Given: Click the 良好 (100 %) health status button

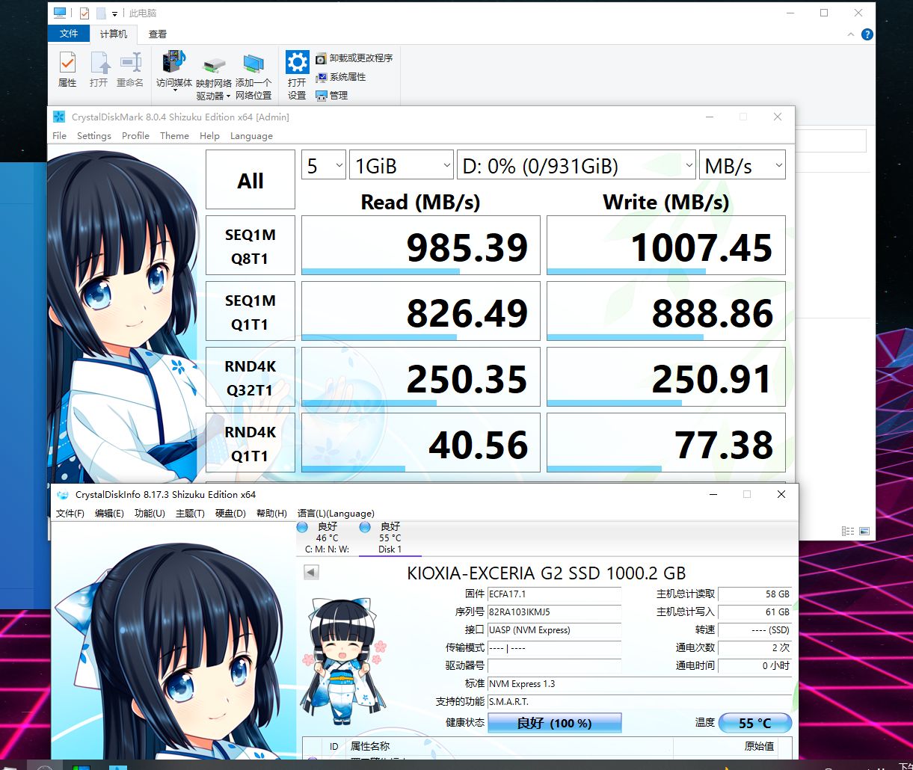Looking at the screenshot, I should [x=554, y=723].
